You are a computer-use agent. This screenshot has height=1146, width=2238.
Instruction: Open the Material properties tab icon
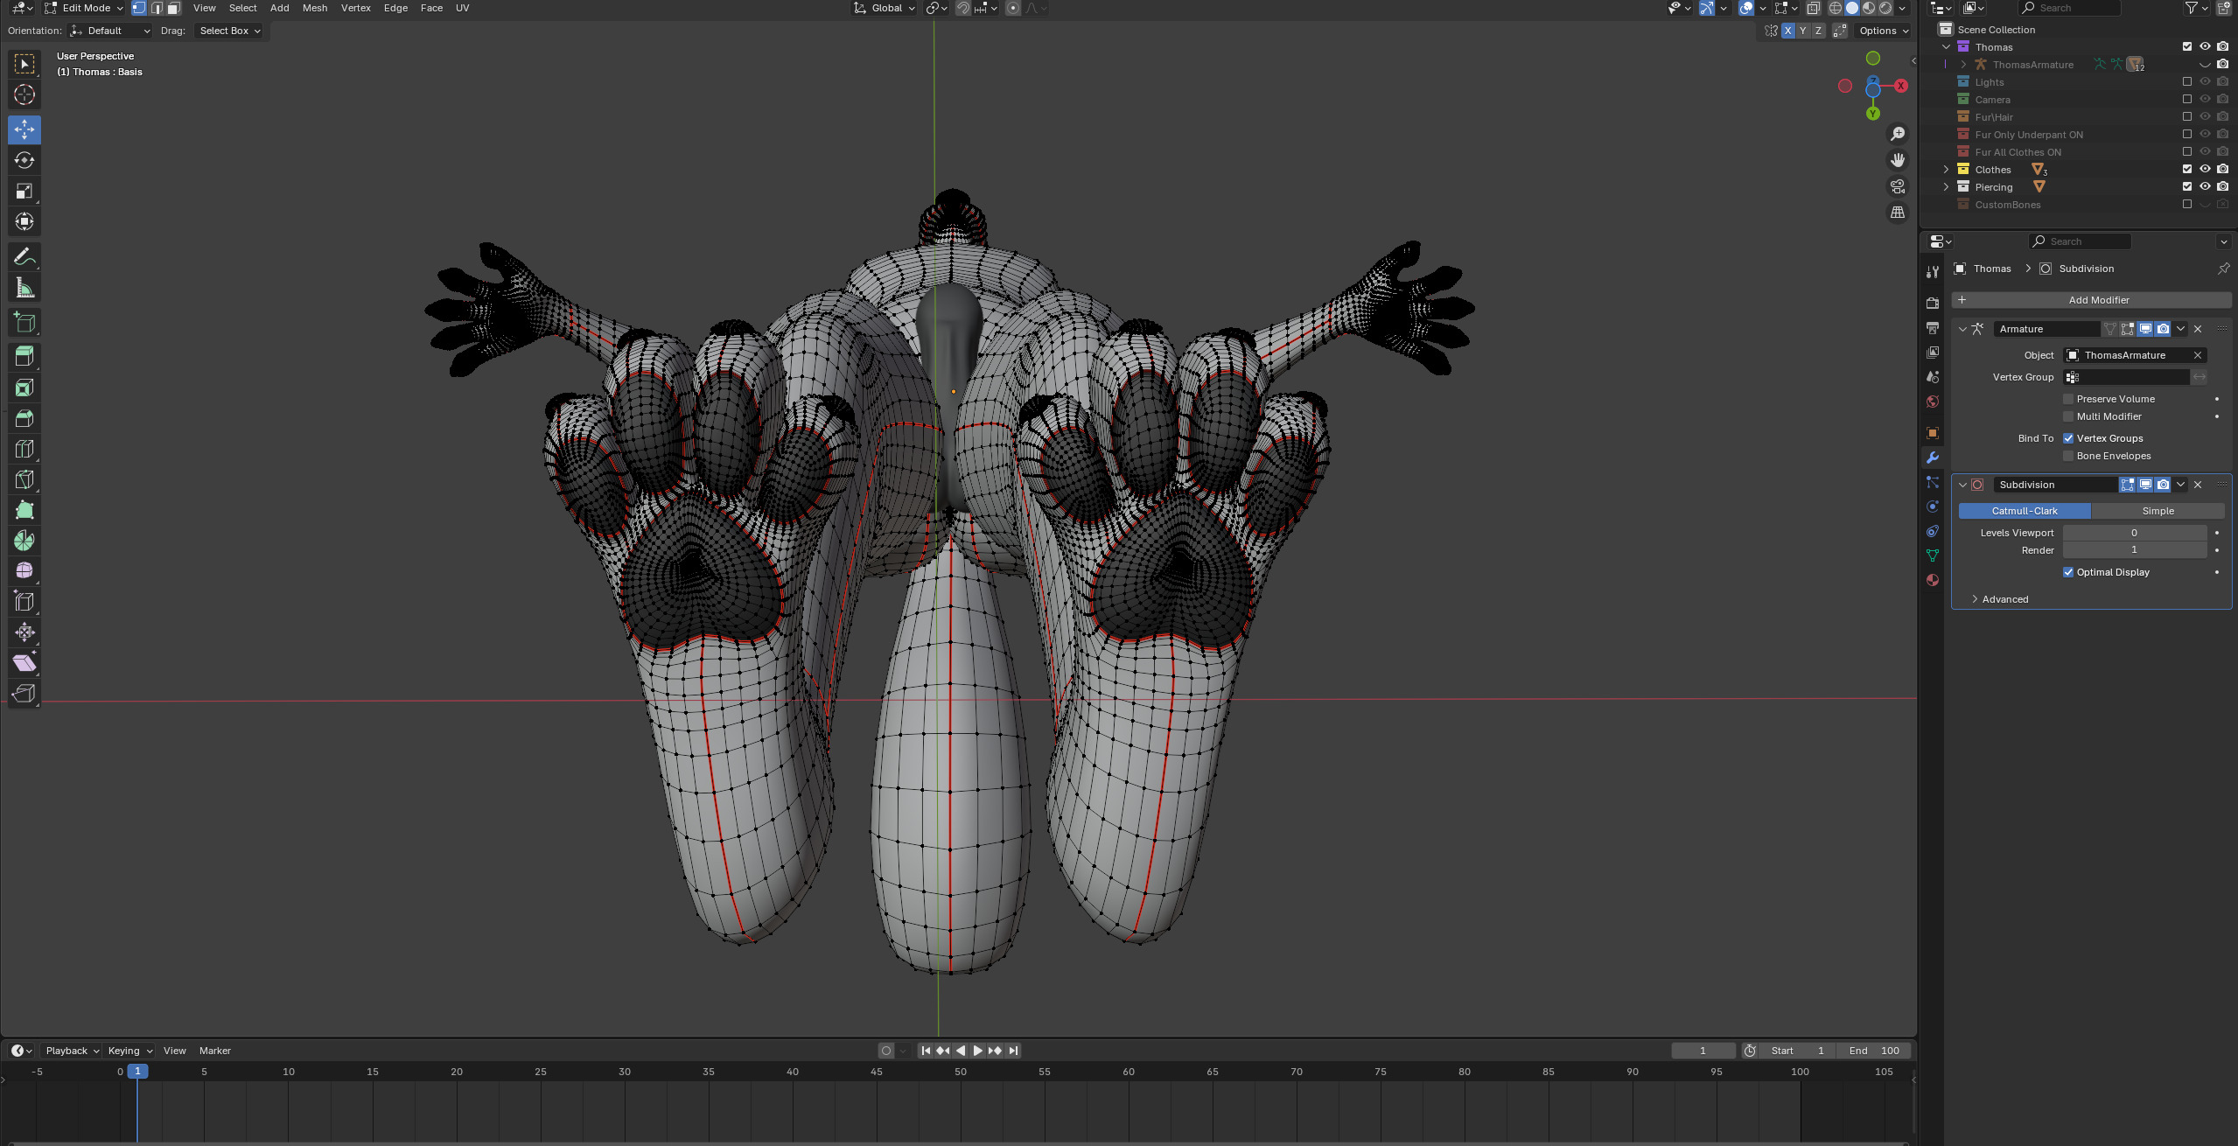coord(1933,580)
